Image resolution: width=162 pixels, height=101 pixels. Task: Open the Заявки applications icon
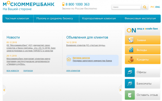pos(130,40)
